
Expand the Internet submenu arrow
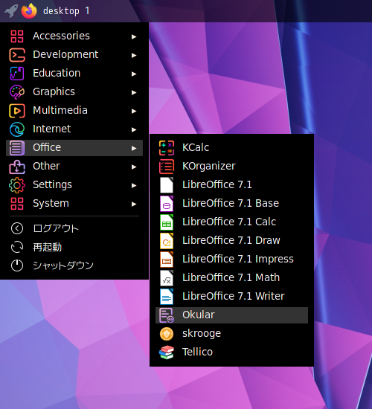coord(134,129)
